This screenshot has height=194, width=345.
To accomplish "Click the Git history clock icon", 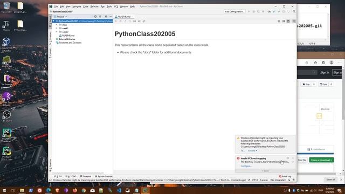I will pos(284,11).
